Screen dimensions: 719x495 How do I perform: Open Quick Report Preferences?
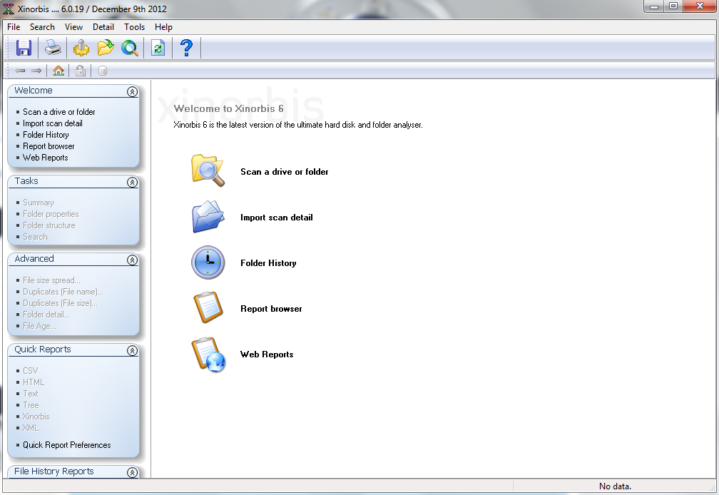point(67,445)
